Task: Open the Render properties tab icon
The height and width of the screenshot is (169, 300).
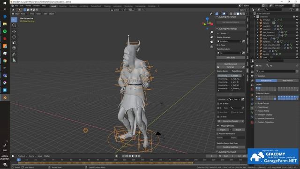Action: 252,71
